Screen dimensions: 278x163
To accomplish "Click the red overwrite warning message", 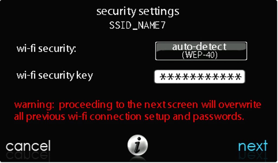I will pos(138,111).
